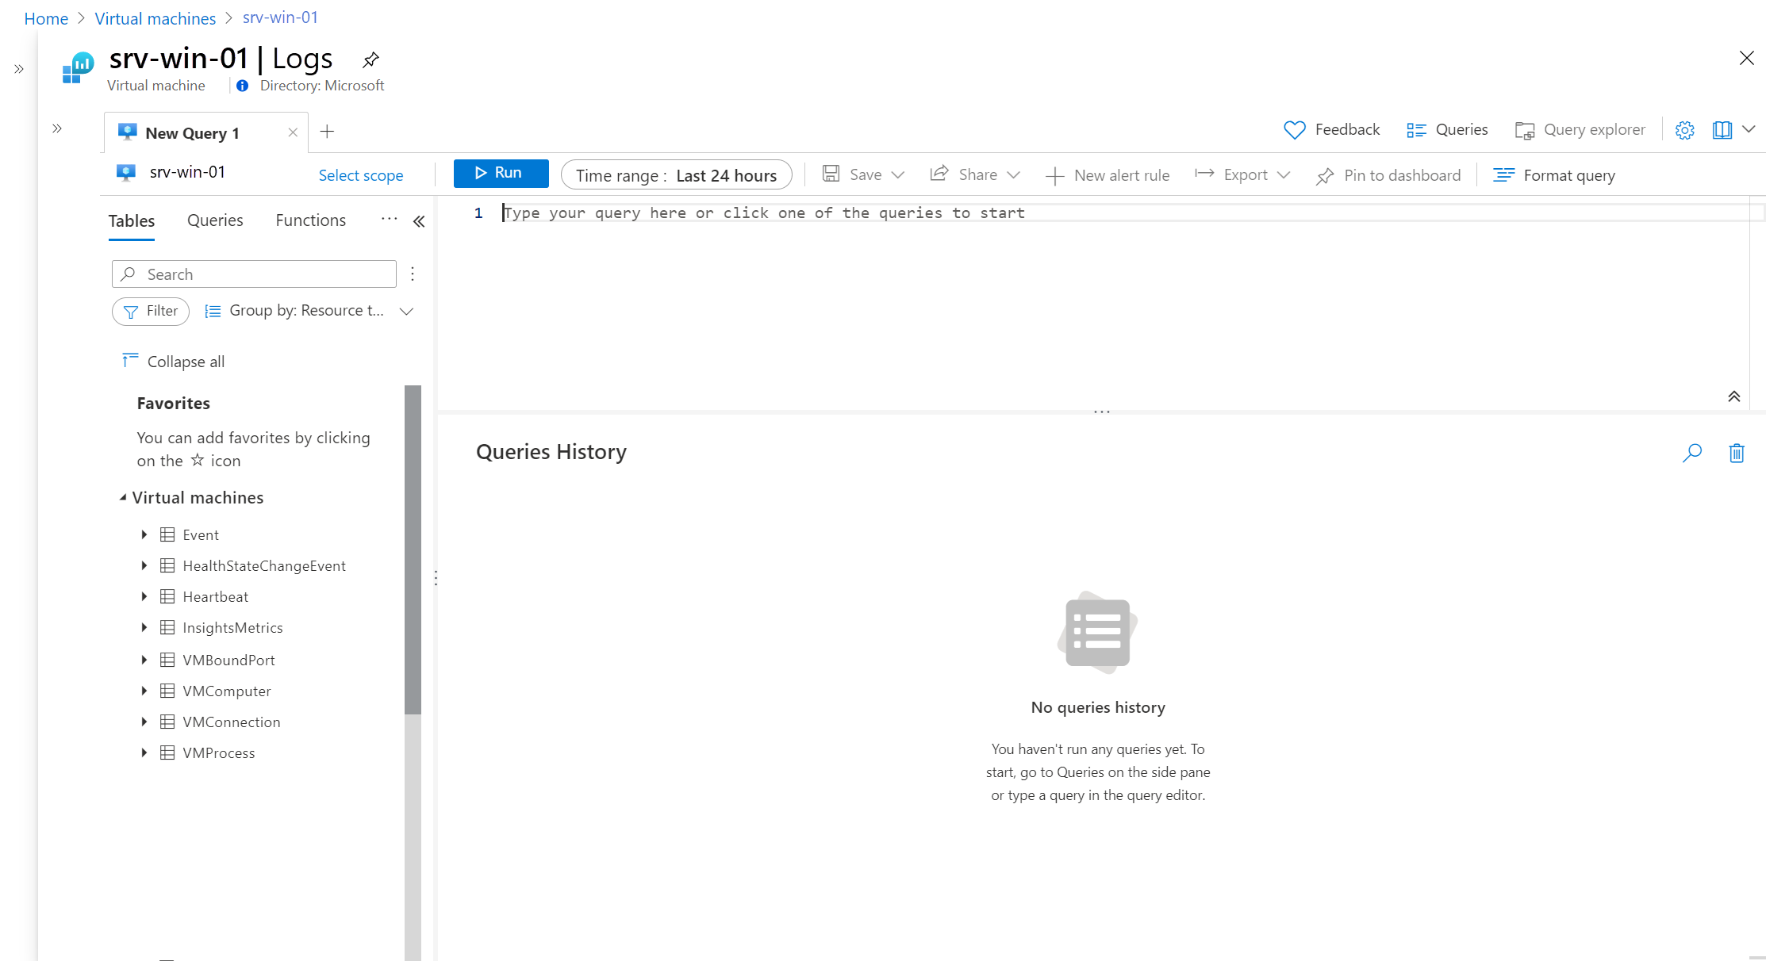1789x961 pixels.
Task: Open the Logs settings gear
Action: coord(1685,130)
